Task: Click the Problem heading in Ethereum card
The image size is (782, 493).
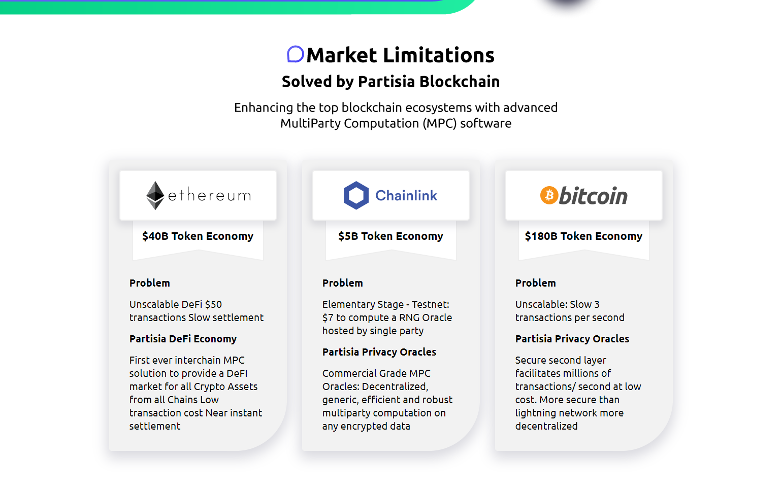Action: (x=150, y=283)
